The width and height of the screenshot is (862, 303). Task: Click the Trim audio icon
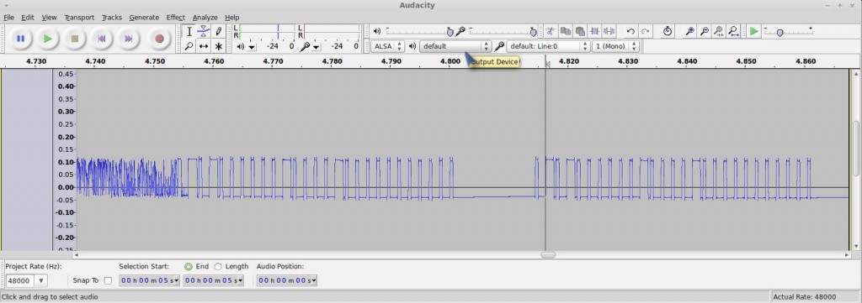594,31
